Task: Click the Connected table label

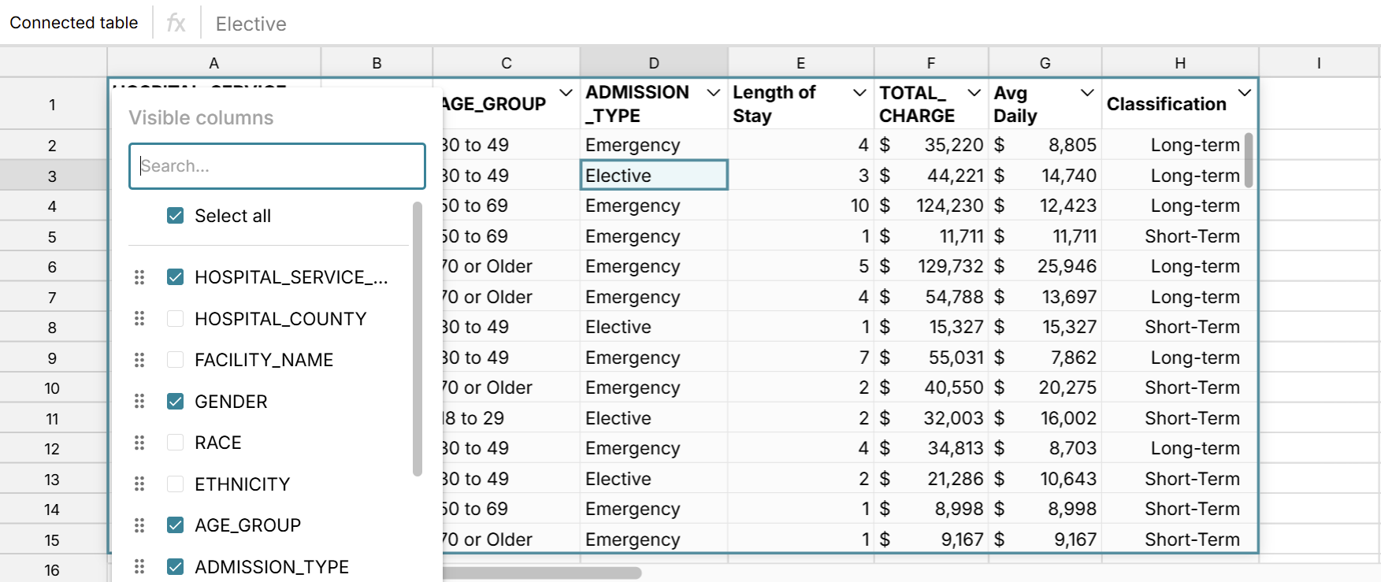Action: click(x=74, y=23)
